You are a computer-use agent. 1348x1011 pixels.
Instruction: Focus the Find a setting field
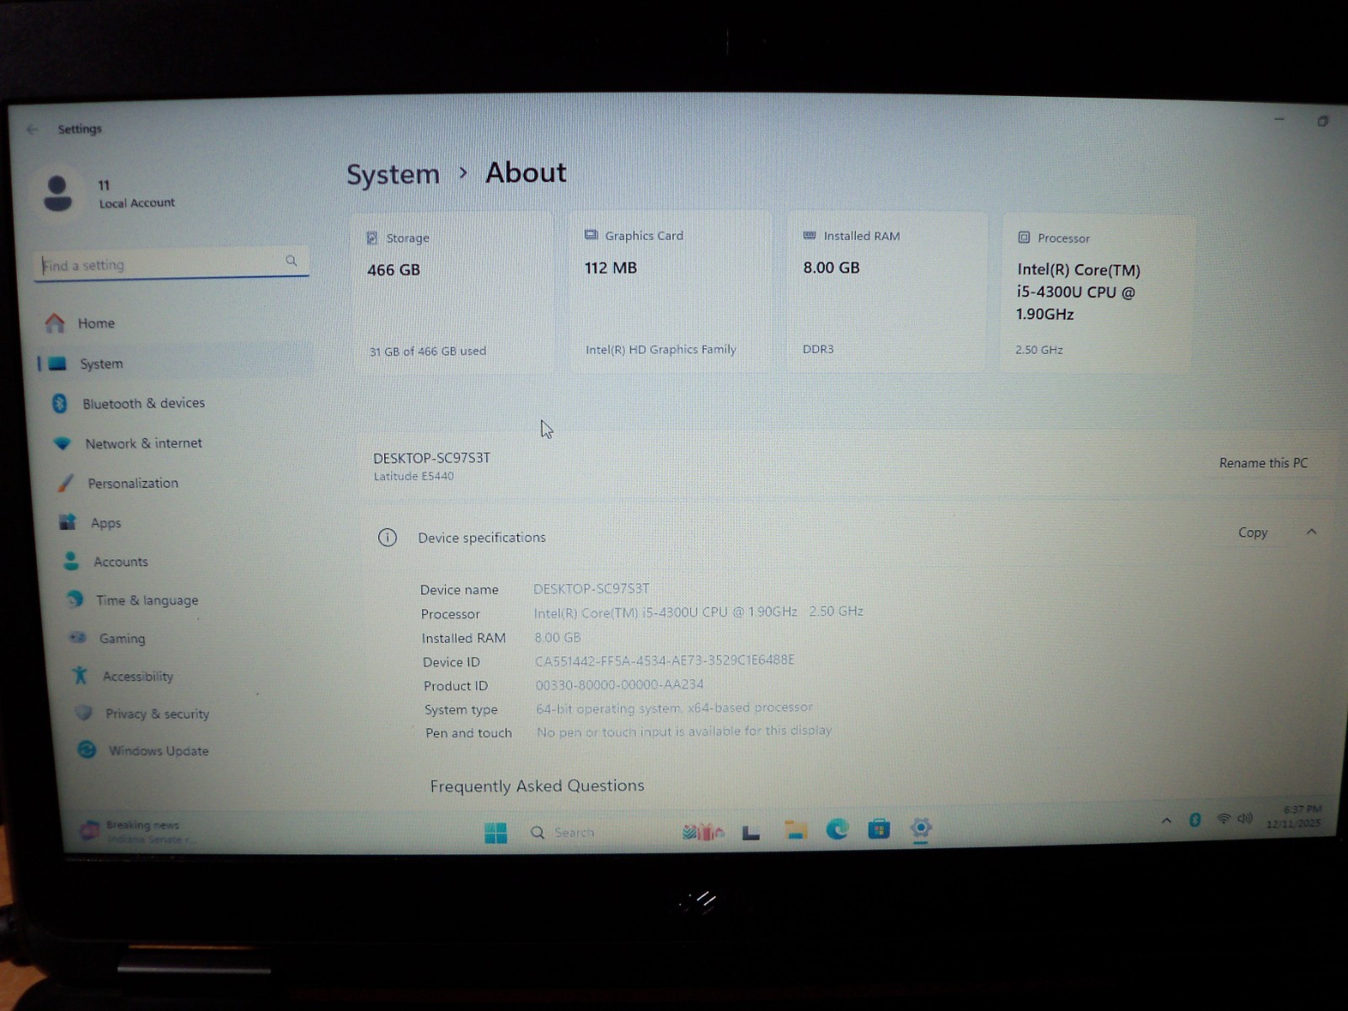[x=171, y=264]
